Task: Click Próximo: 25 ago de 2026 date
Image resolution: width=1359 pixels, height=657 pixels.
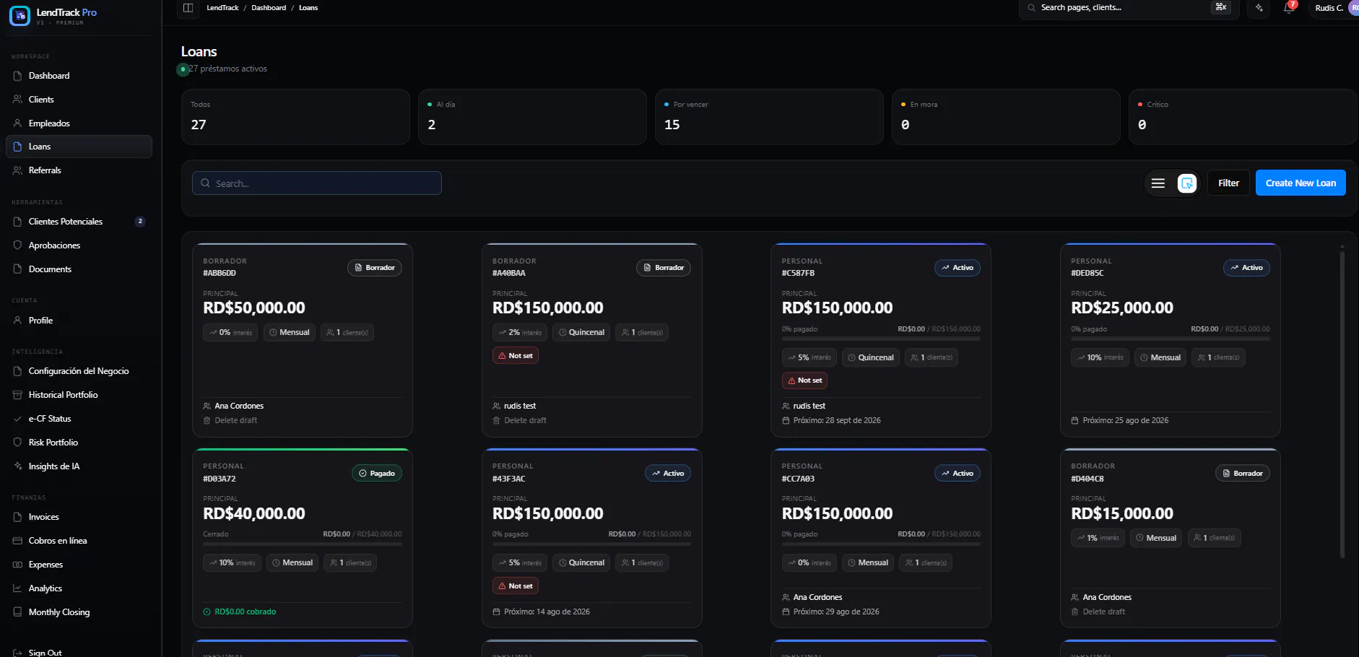Action: tap(1125, 420)
